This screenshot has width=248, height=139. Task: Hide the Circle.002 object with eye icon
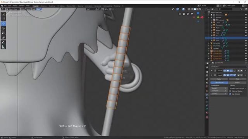246,43
